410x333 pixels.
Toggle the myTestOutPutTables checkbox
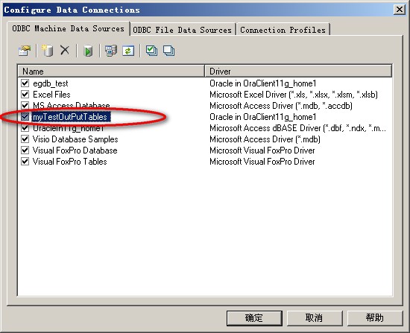[25, 117]
